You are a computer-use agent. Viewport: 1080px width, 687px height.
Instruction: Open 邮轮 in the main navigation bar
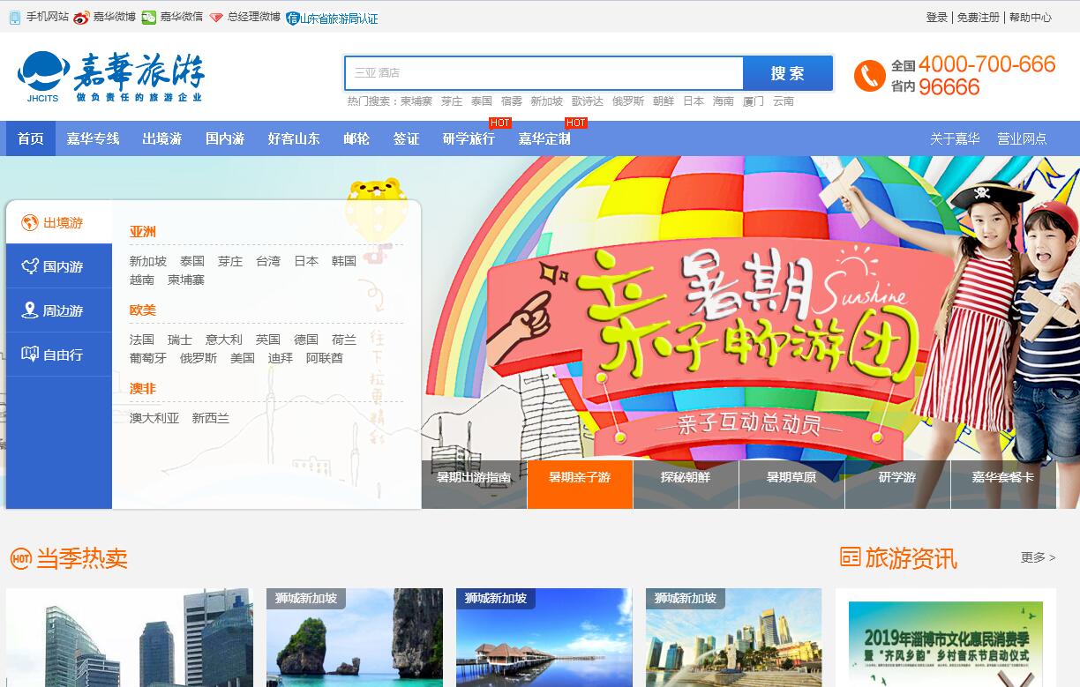click(356, 138)
